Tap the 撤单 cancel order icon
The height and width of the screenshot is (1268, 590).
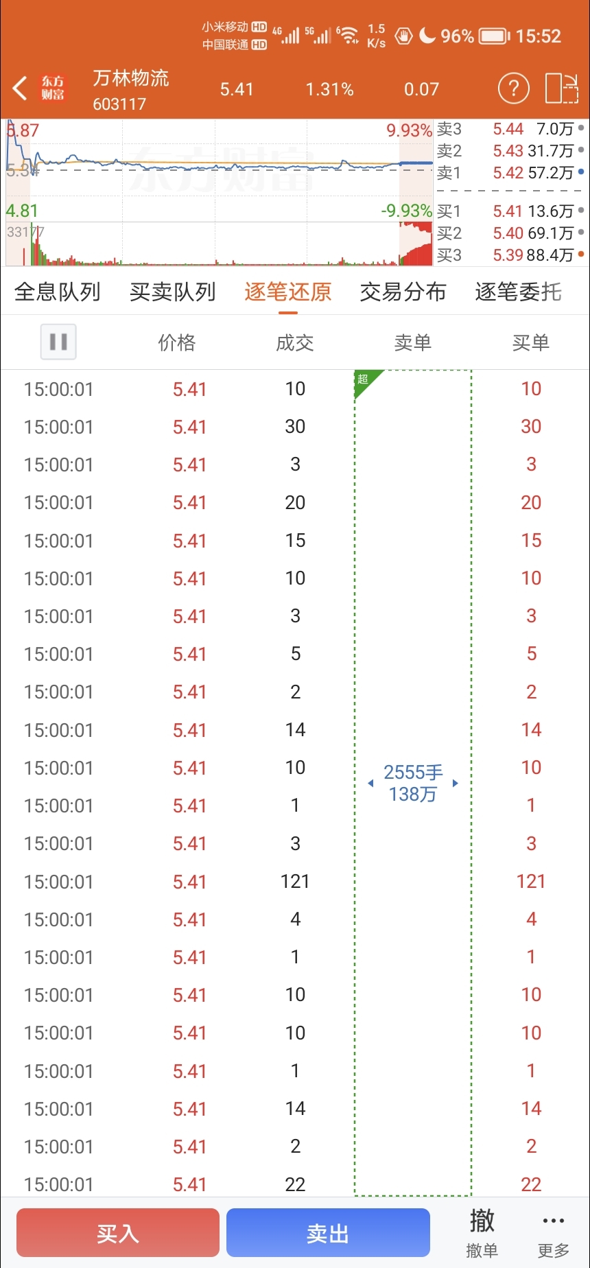pos(482,1232)
